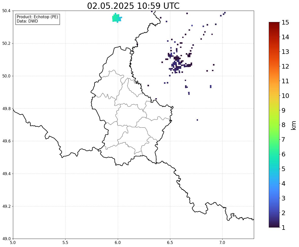Click the colorbar tick label 13
This screenshot has width=299, height=247.
click(285, 52)
